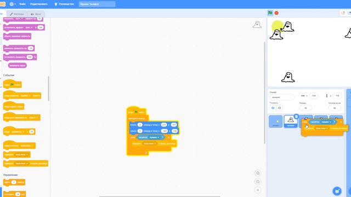Switch to the Костюмы tab
Viewport: 351px width, 197px height.
tap(17, 14)
